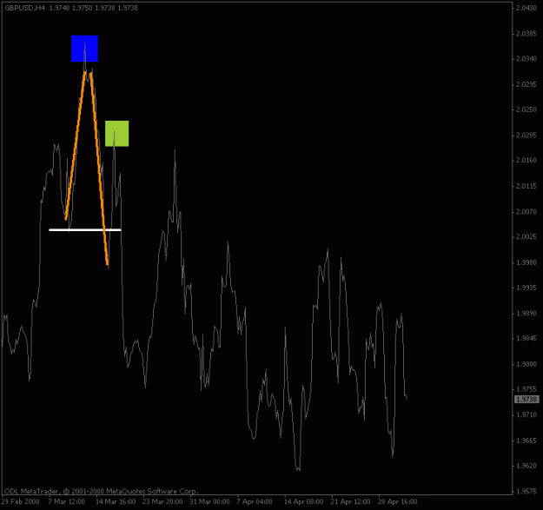Click the 1.9935 price axis label
This screenshot has width=543, height=510.
tap(526, 288)
